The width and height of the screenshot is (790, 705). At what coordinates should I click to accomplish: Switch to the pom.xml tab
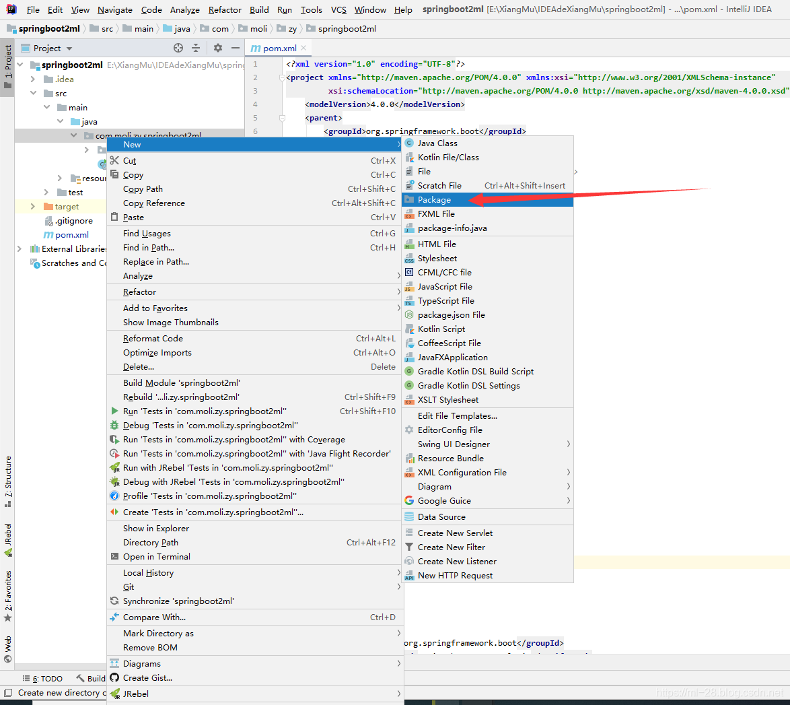279,48
